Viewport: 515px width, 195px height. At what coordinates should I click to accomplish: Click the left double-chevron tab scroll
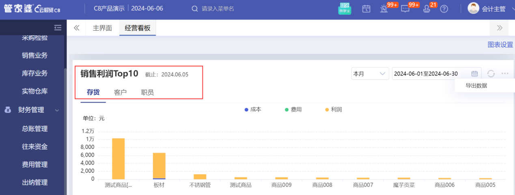coord(76,28)
